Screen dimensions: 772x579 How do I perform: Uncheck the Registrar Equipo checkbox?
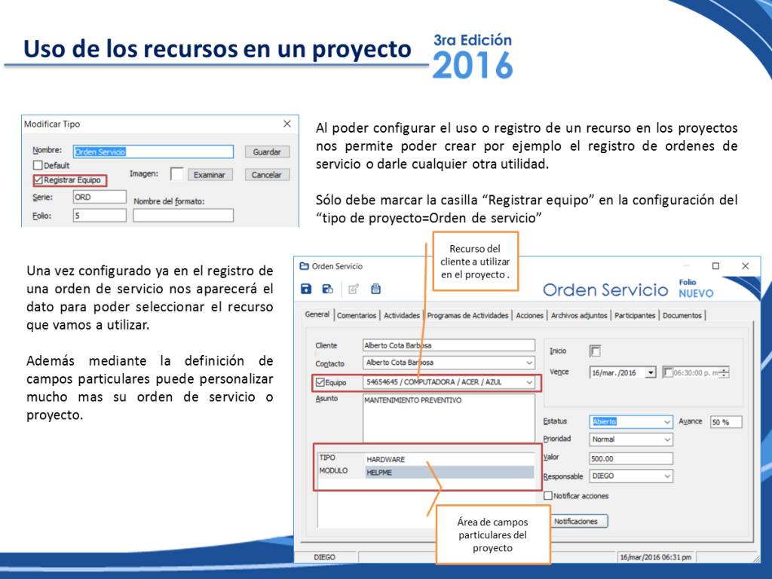tap(38, 180)
